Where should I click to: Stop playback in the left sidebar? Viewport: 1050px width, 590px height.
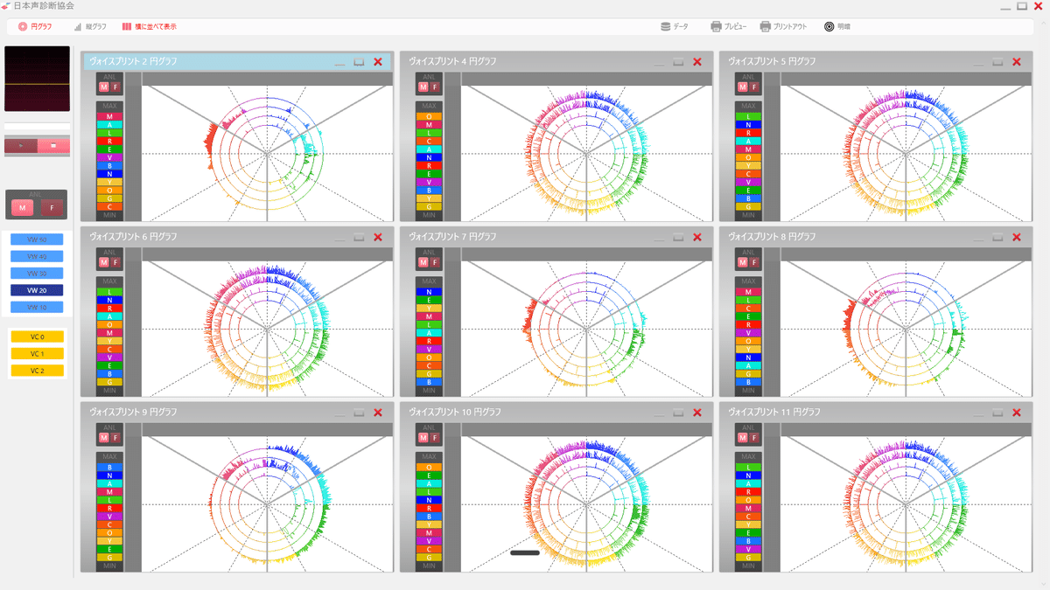[53, 146]
